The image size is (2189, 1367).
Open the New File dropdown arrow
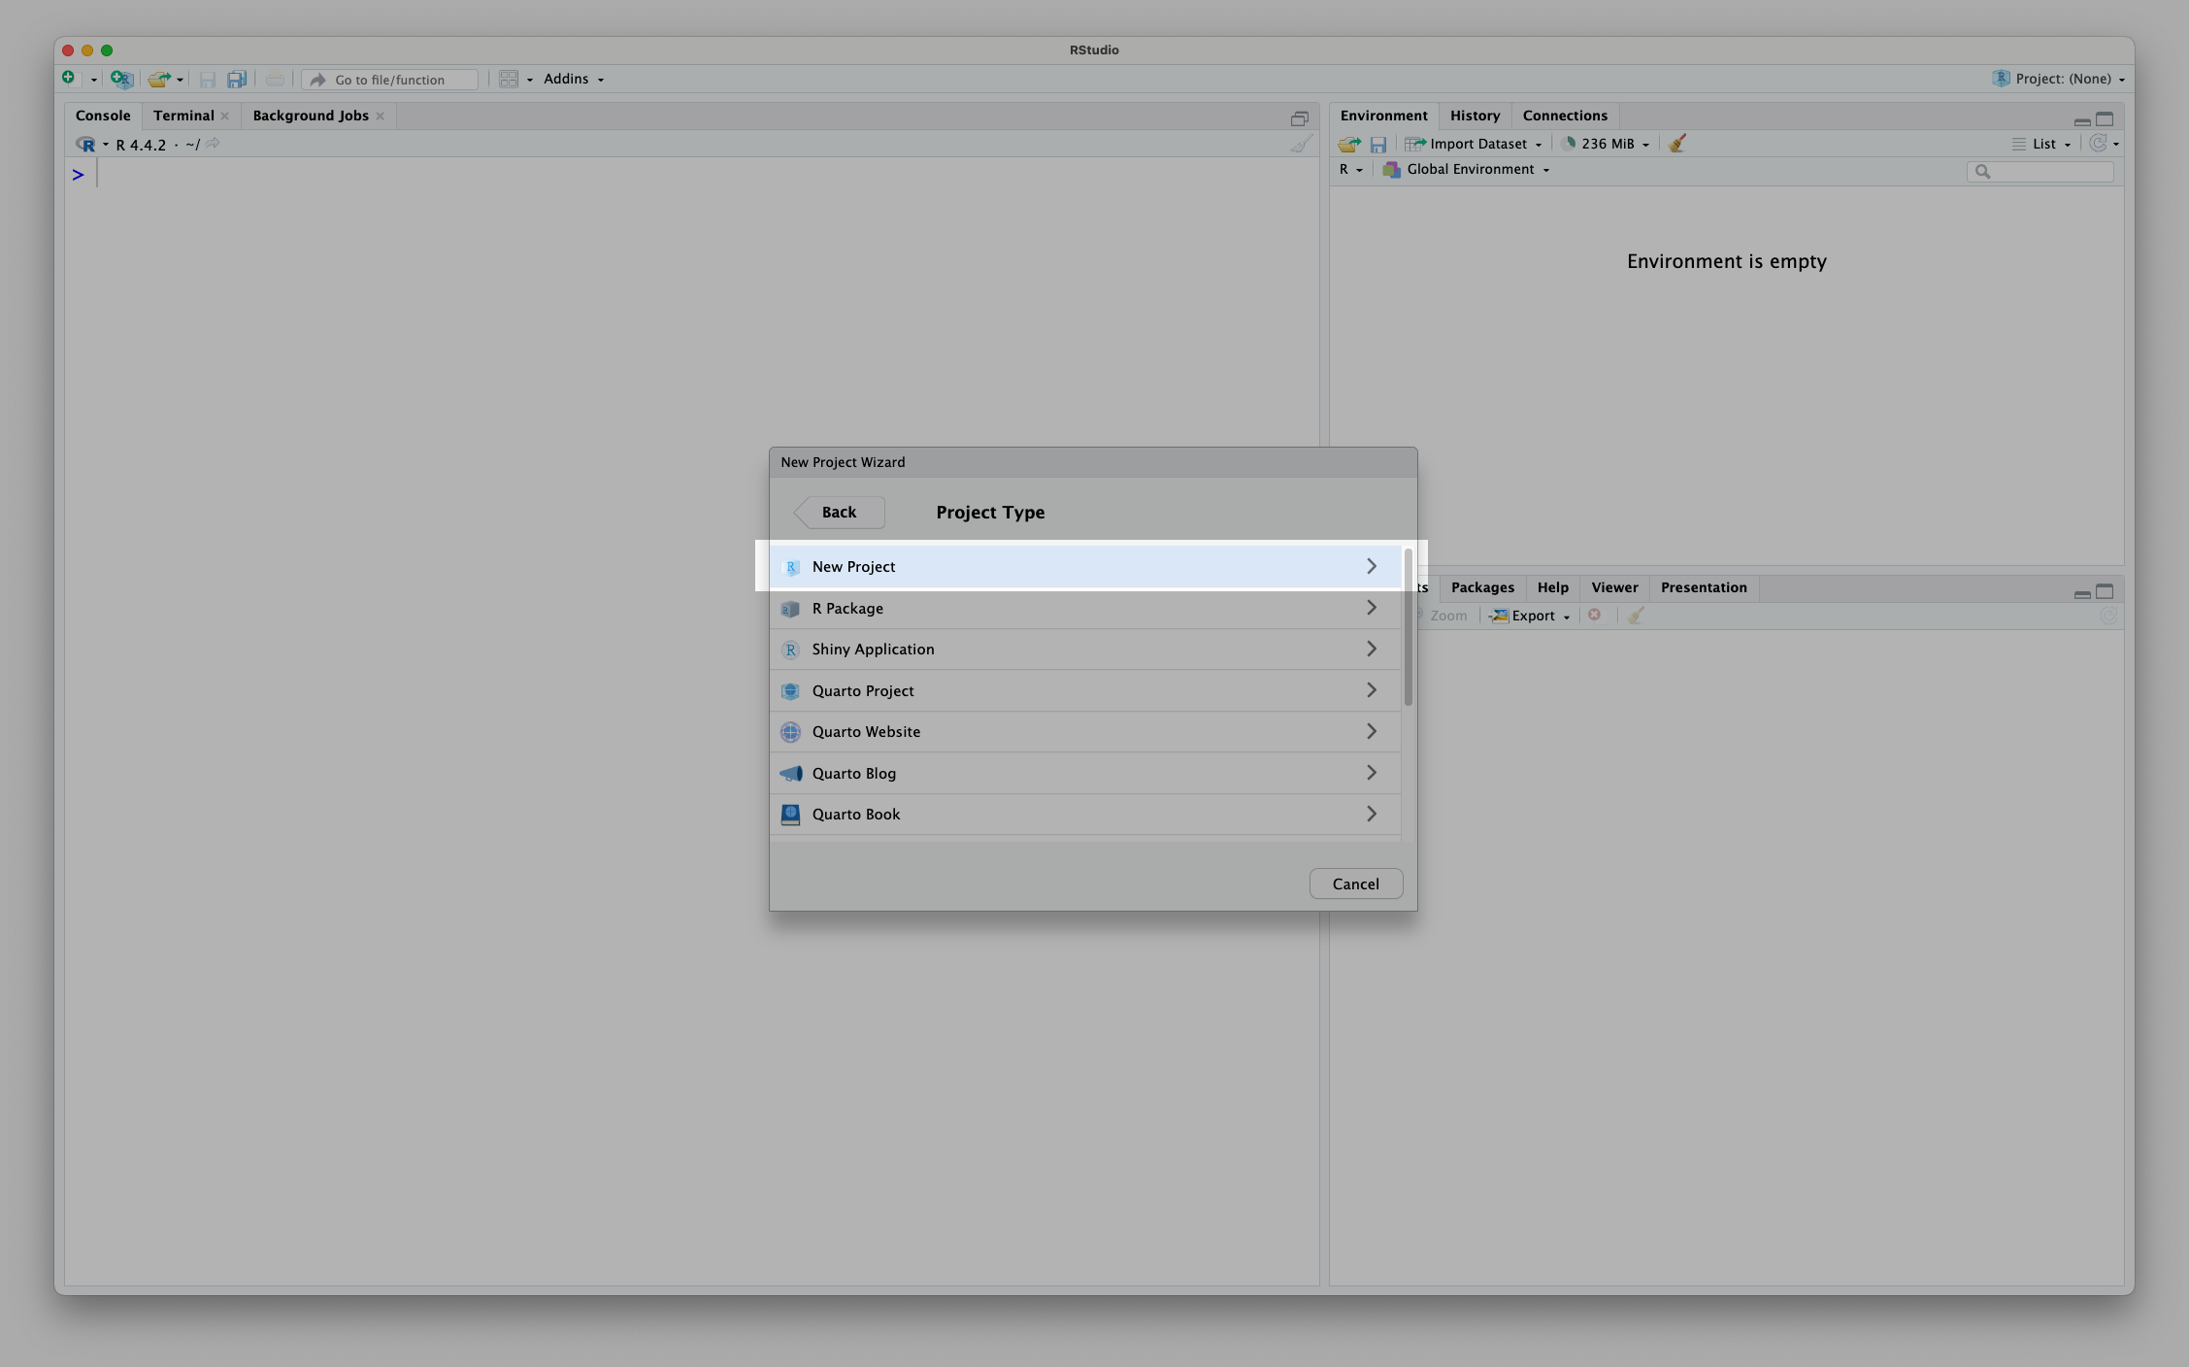93,81
